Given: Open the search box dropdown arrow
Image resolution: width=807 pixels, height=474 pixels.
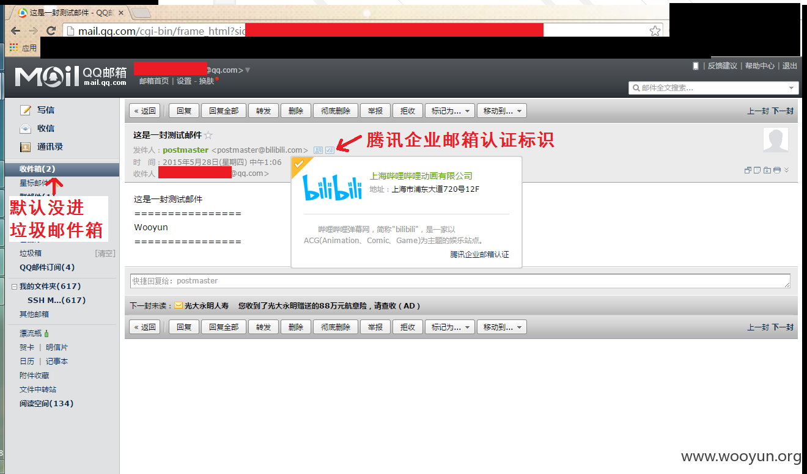Looking at the screenshot, I should click(x=792, y=88).
